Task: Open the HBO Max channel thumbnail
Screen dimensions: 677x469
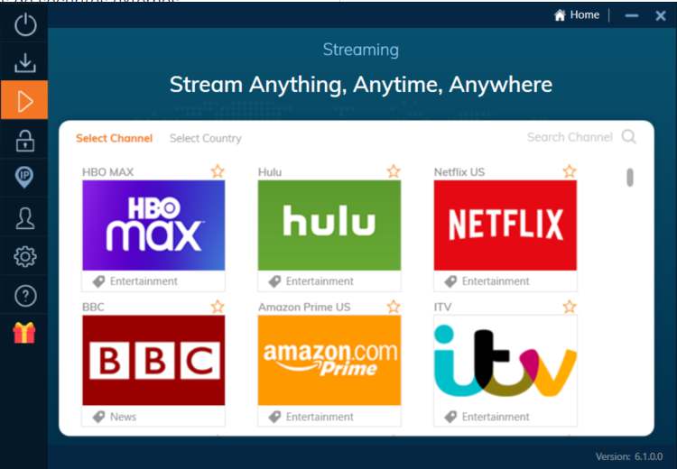Action: click(x=153, y=225)
